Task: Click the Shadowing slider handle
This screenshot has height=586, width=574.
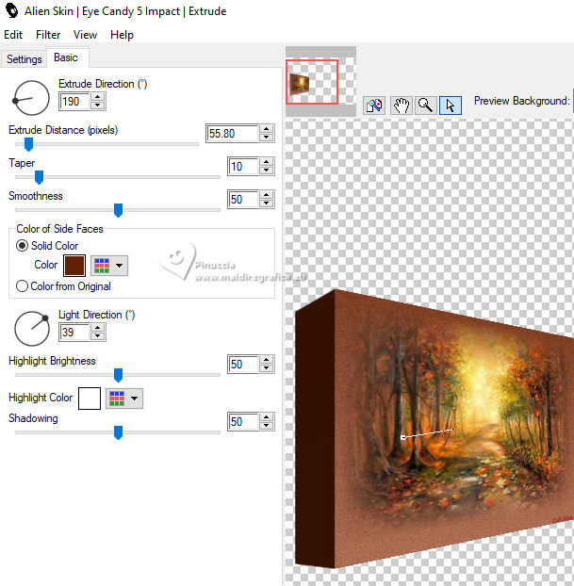Action: click(x=118, y=432)
